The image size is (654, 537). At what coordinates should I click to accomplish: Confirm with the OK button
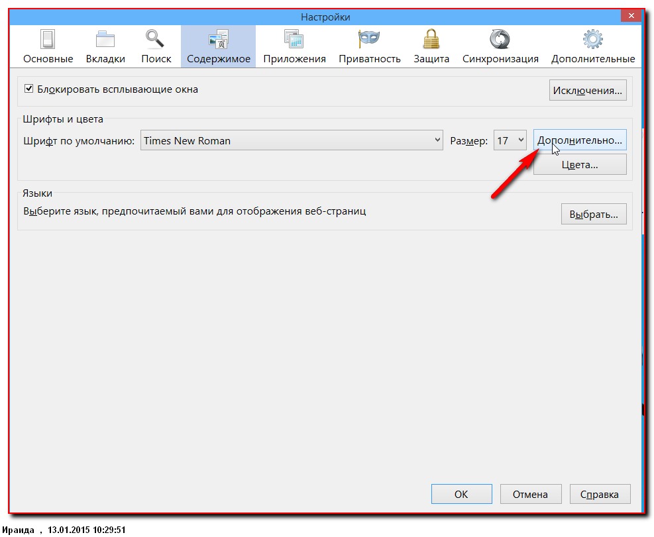tap(461, 494)
